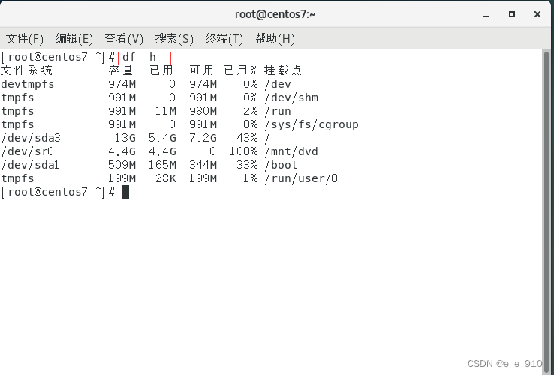Image resolution: width=554 pixels, height=375 pixels.
Task: Click the 容量 column header
Action: pos(120,70)
